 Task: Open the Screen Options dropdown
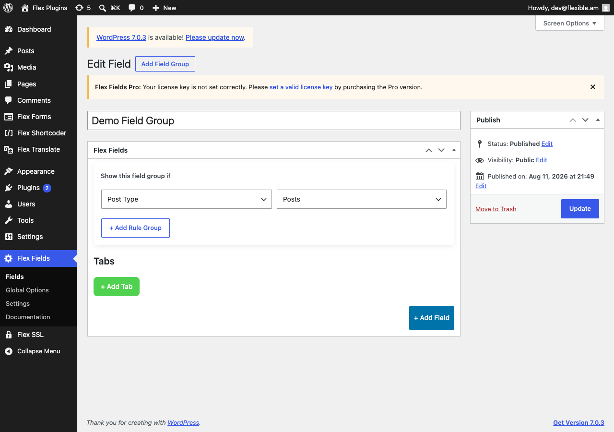point(570,23)
